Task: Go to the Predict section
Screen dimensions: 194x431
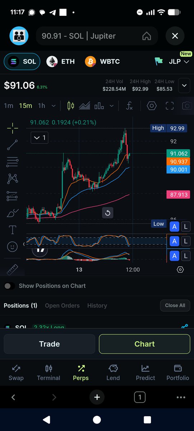Action: click(x=145, y=372)
